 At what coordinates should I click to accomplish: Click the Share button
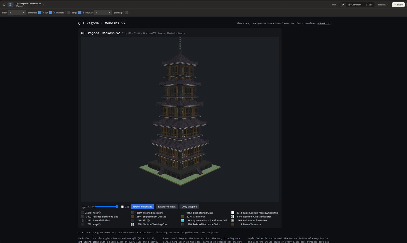tap(398, 5)
